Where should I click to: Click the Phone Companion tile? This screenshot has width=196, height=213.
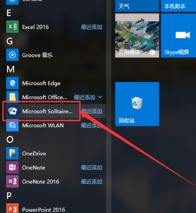(x=178, y=6)
